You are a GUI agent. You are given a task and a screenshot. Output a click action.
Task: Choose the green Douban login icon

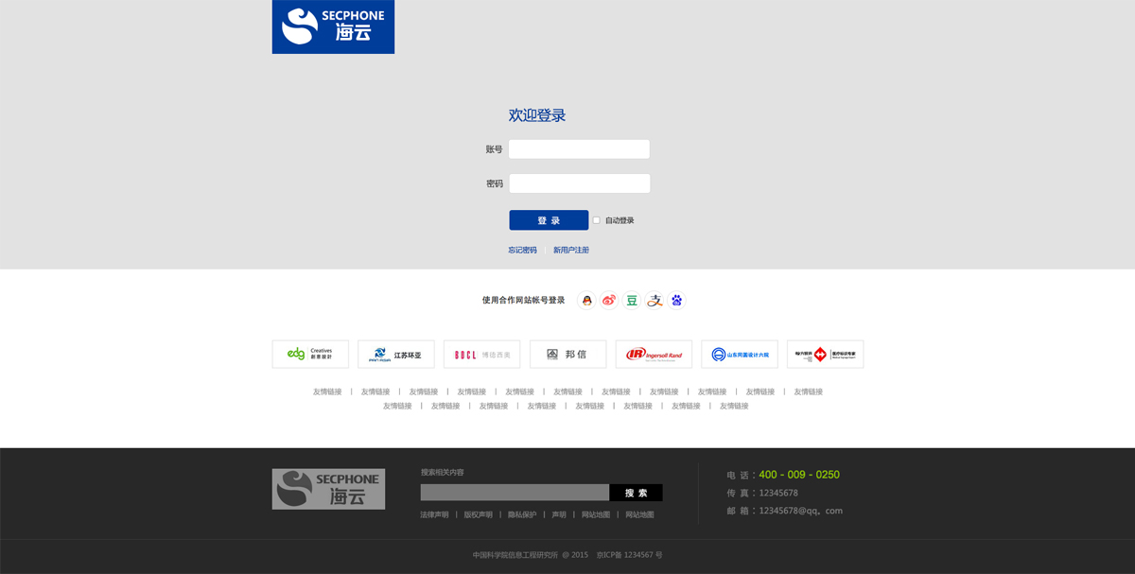pyautogui.click(x=632, y=301)
